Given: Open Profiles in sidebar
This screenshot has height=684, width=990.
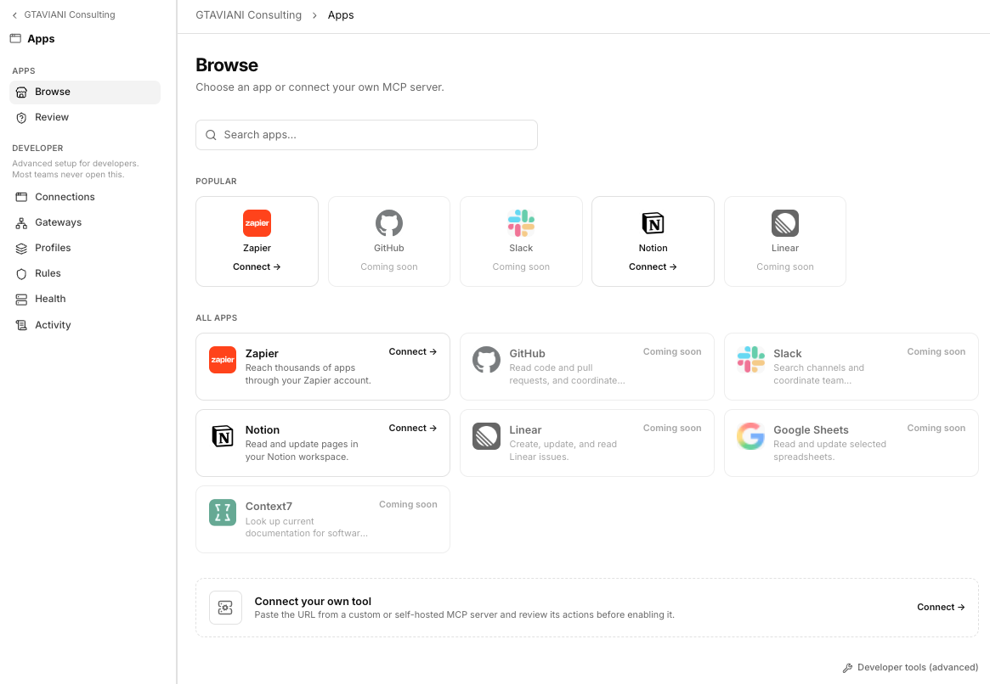Looking at the screenshot, I should [x=85, y=248].
